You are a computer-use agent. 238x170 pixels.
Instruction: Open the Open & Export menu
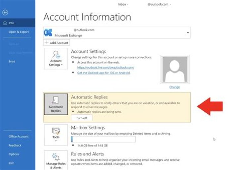[x=19, y=32]
